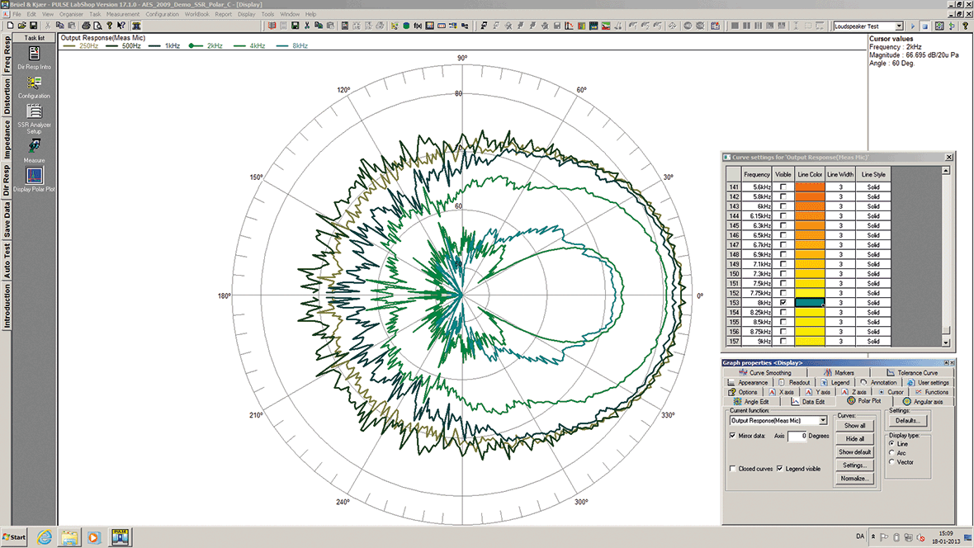Image resolution: width=974 pixels, height=548 pixels.
Task: Click the Hide all curves button
Action: 854,439
